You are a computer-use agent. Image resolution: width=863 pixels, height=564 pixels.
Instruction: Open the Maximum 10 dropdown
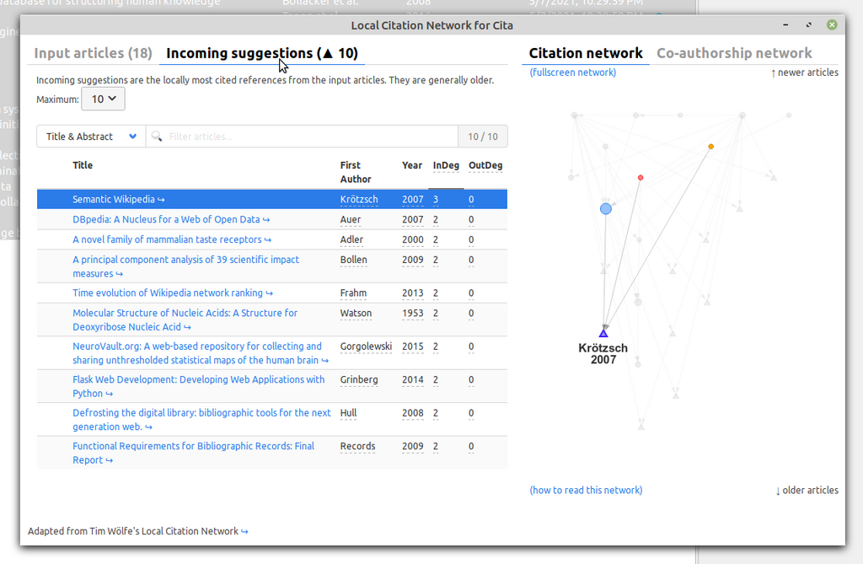(x=103, y=99)
